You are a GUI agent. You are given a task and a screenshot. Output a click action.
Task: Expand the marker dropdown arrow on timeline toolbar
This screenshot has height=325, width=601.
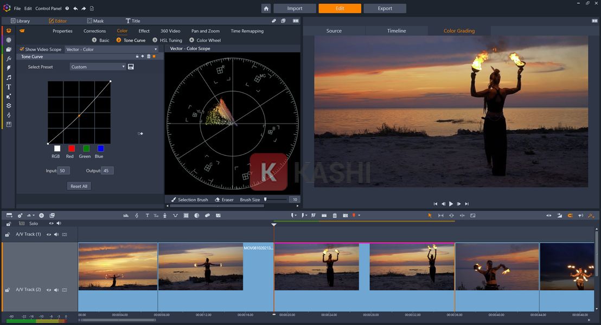[x=359, y=215]
